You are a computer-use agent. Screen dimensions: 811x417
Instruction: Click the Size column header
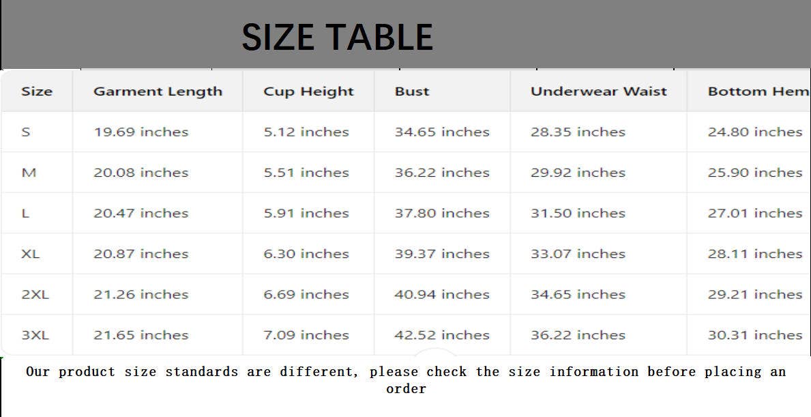point(37,91)
